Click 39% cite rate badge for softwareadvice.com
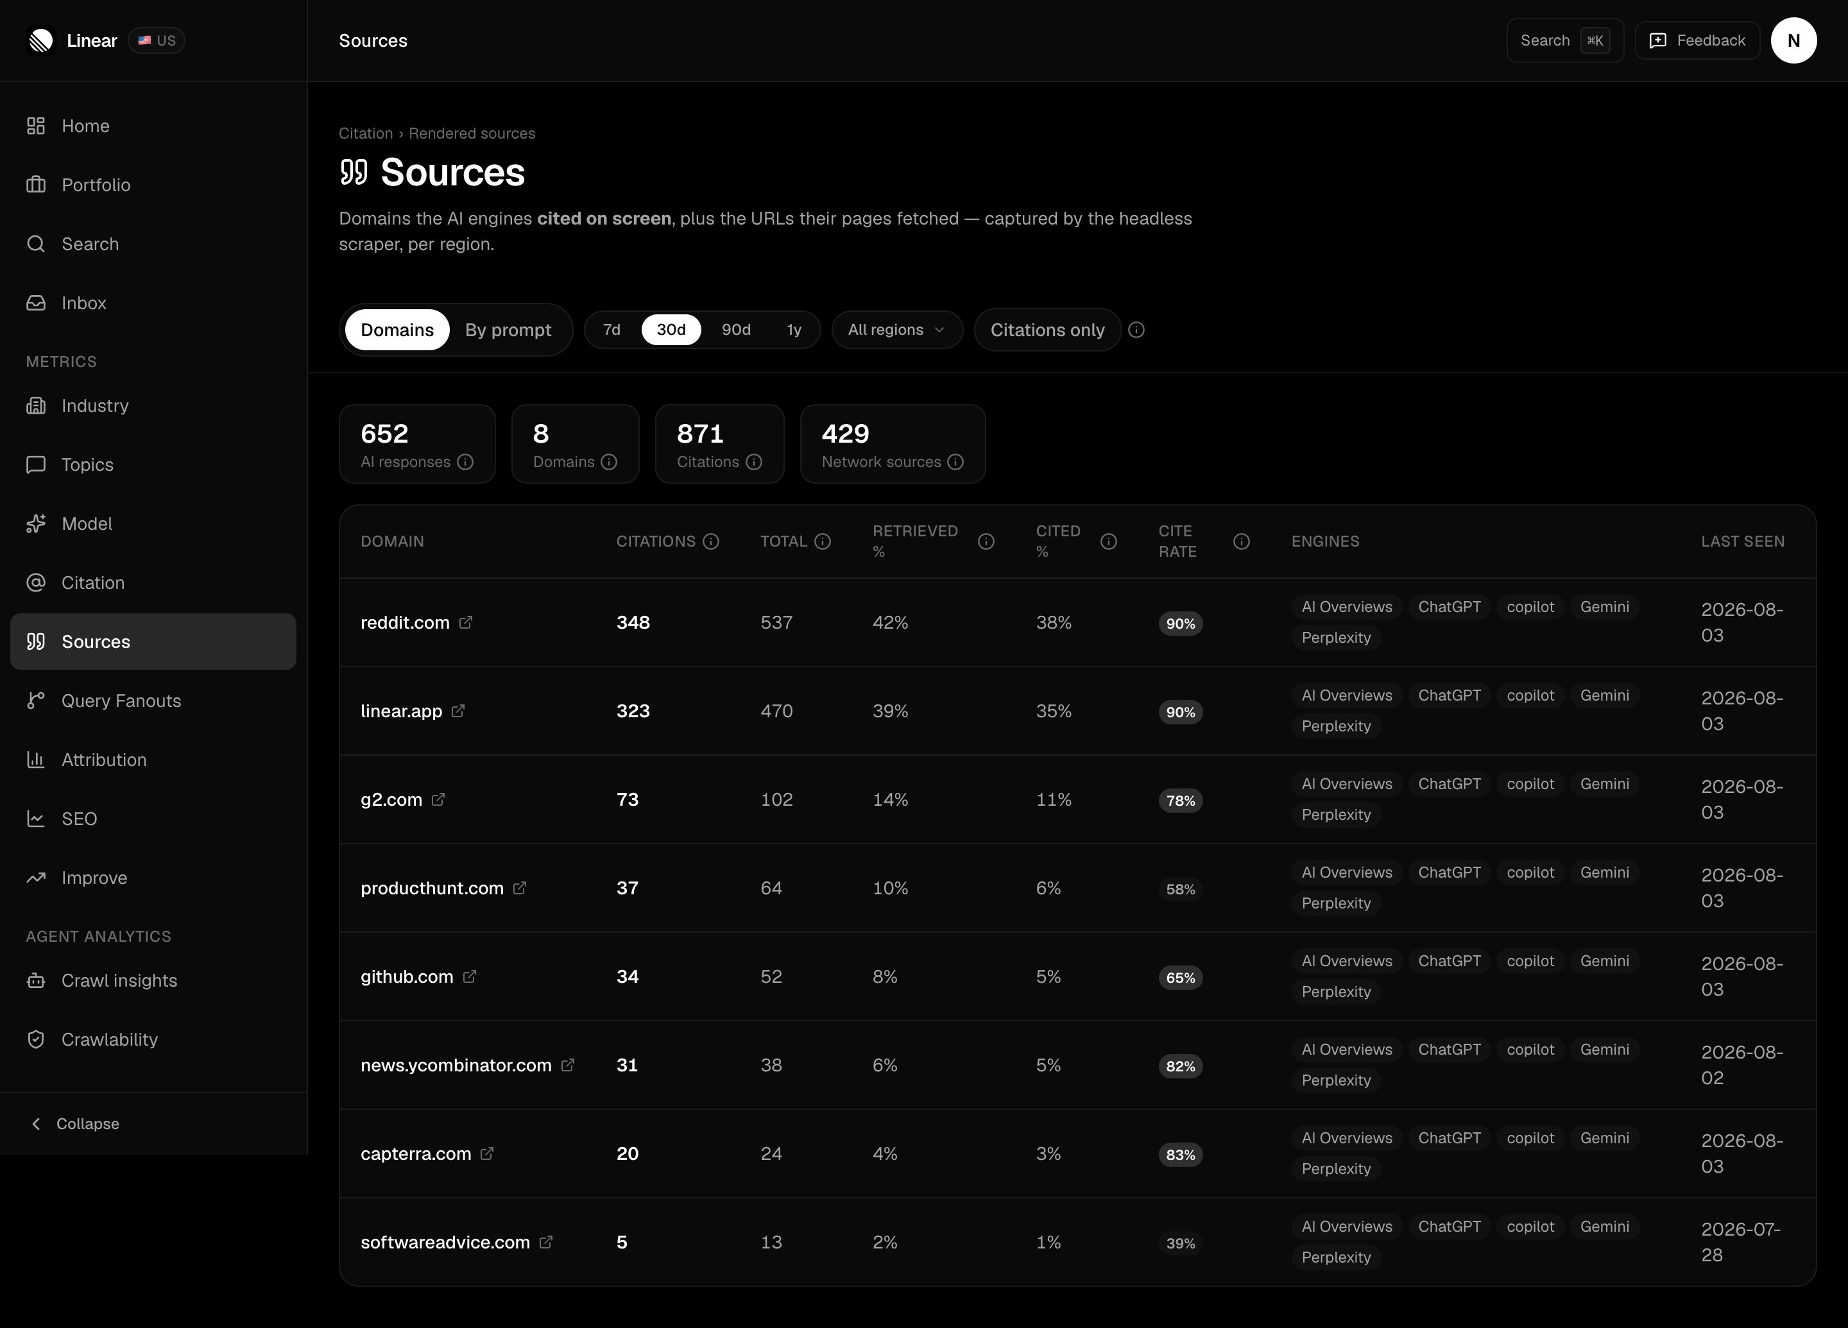The image size is (1848, 1328). coord(1180,1243)
